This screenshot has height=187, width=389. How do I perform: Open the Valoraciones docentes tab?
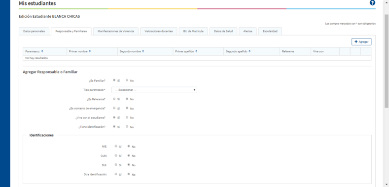[x=159, y=31]
